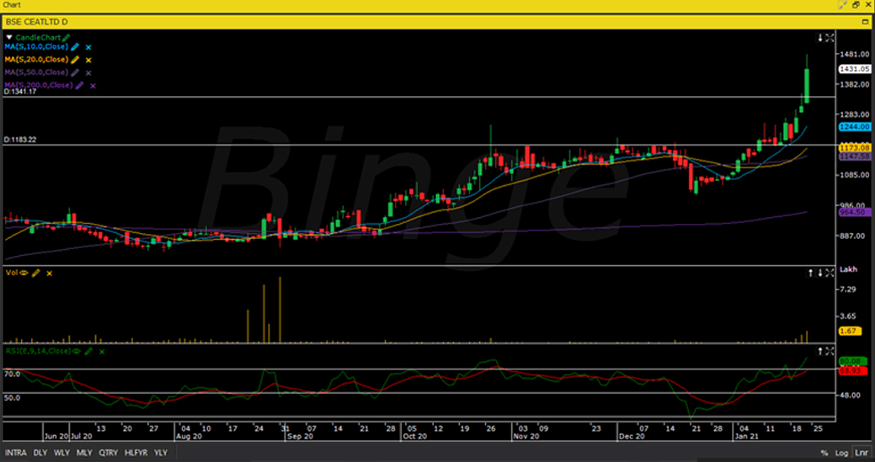875x462 pixels.
Task: Select Lnr linear scale button
Action: 860,453
